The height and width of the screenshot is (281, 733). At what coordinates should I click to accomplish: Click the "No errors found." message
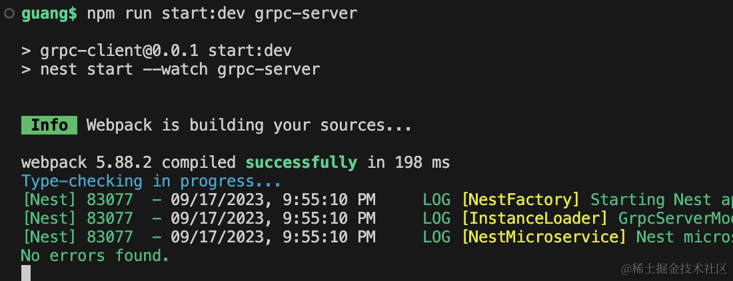[x=95, y=256]
